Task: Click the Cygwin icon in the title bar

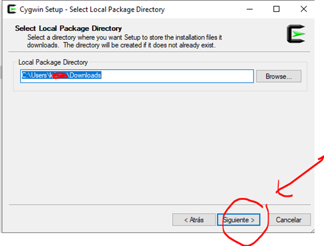Action: [x=11, y=9]
